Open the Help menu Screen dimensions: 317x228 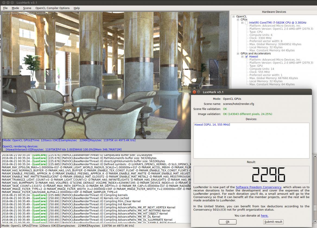coord(77,8)
